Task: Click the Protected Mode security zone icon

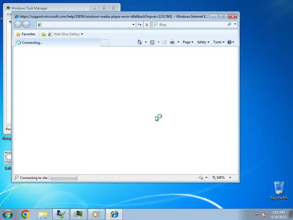Action: [x=201, y=178]
